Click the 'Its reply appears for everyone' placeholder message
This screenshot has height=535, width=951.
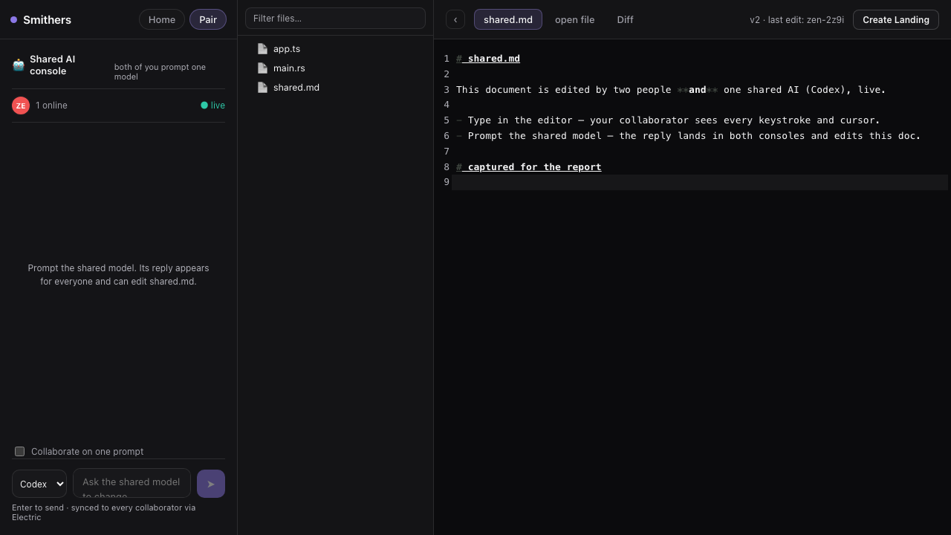[119, 275]
